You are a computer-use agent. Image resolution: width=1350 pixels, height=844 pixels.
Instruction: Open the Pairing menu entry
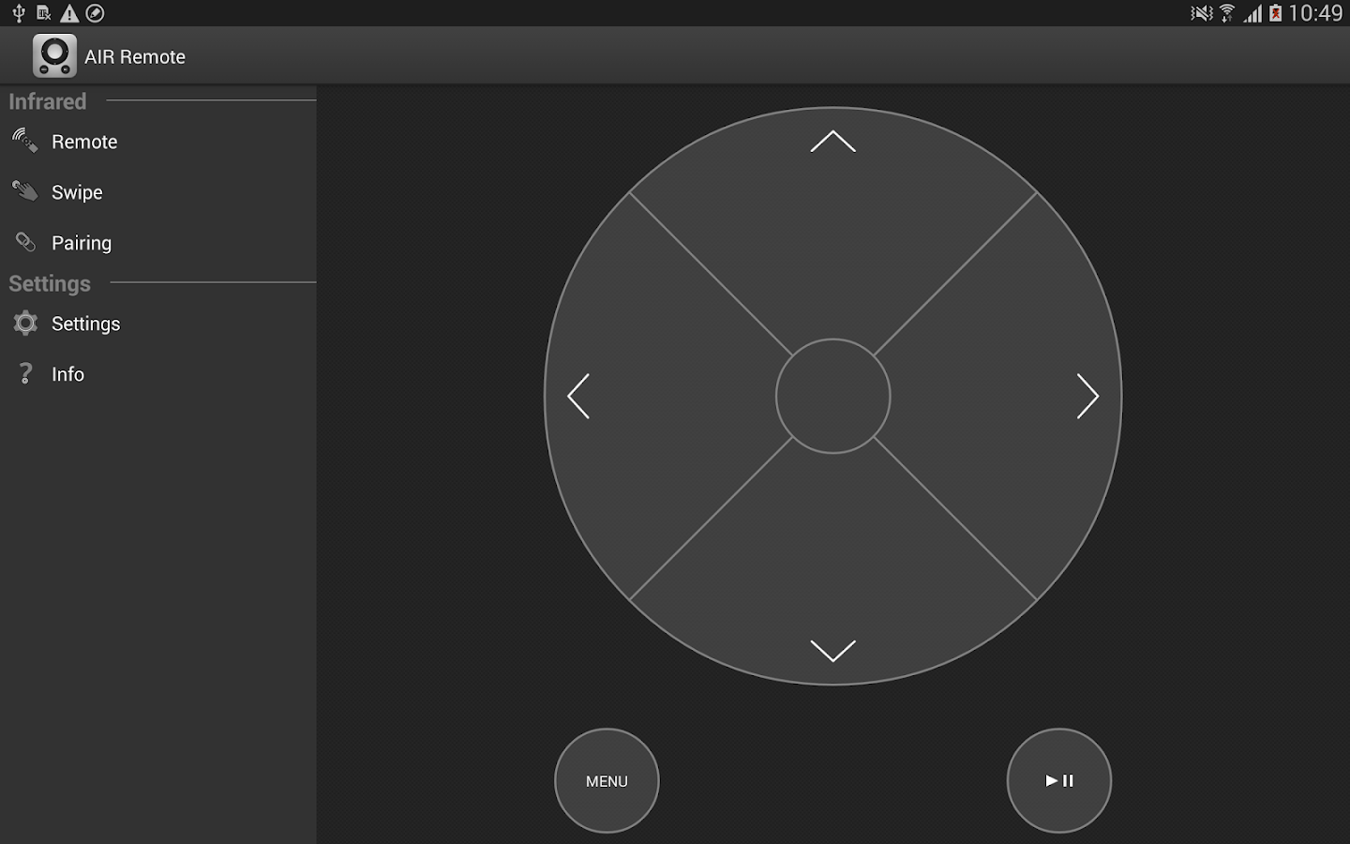pyautogui.click(x=158, y=243)
